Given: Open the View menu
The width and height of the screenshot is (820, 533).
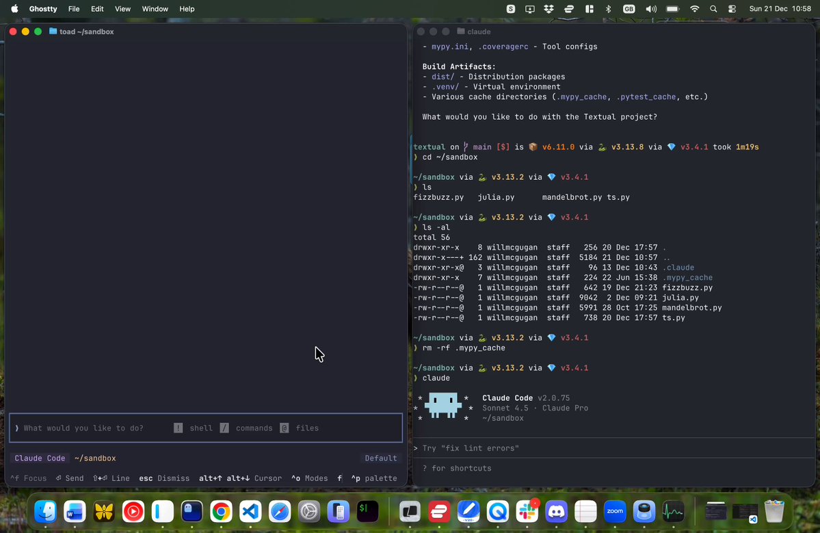Looking at the screenshot, I should (x=123, y=9).
